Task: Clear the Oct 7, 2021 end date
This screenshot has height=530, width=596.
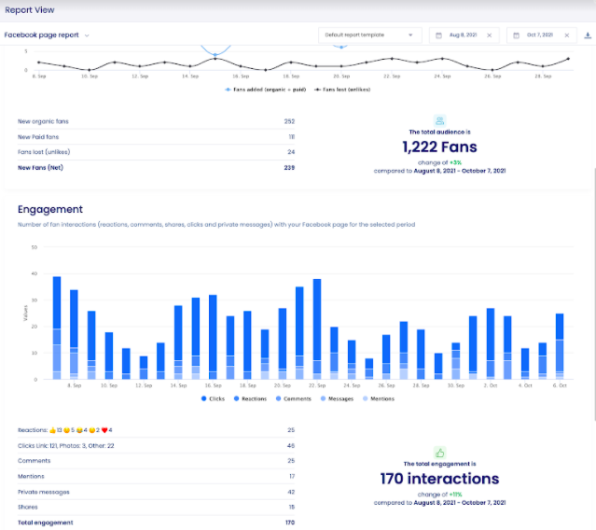Action: [567, 35]
